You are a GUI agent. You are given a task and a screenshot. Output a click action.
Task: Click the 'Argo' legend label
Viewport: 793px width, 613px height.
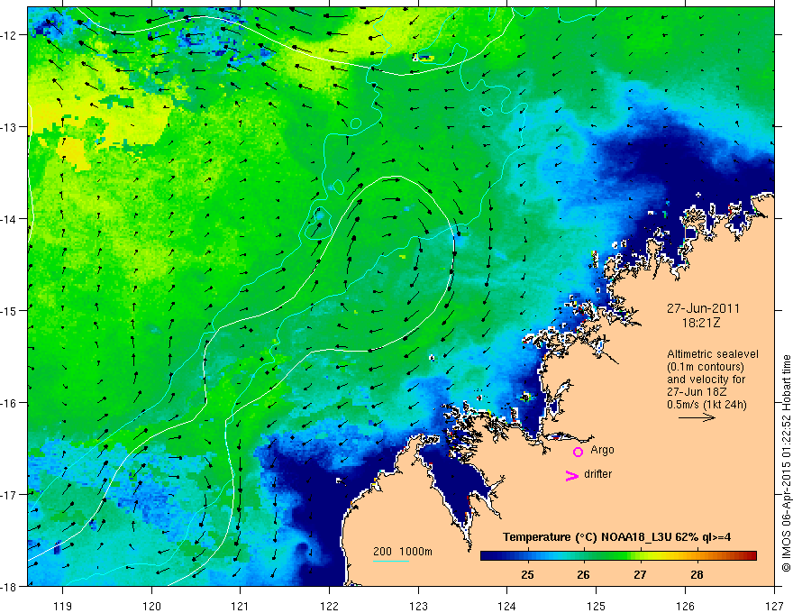(602, 450)
